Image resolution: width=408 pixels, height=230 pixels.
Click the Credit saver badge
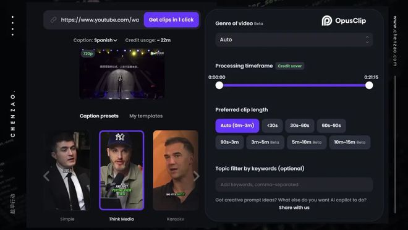click(289, 66)
